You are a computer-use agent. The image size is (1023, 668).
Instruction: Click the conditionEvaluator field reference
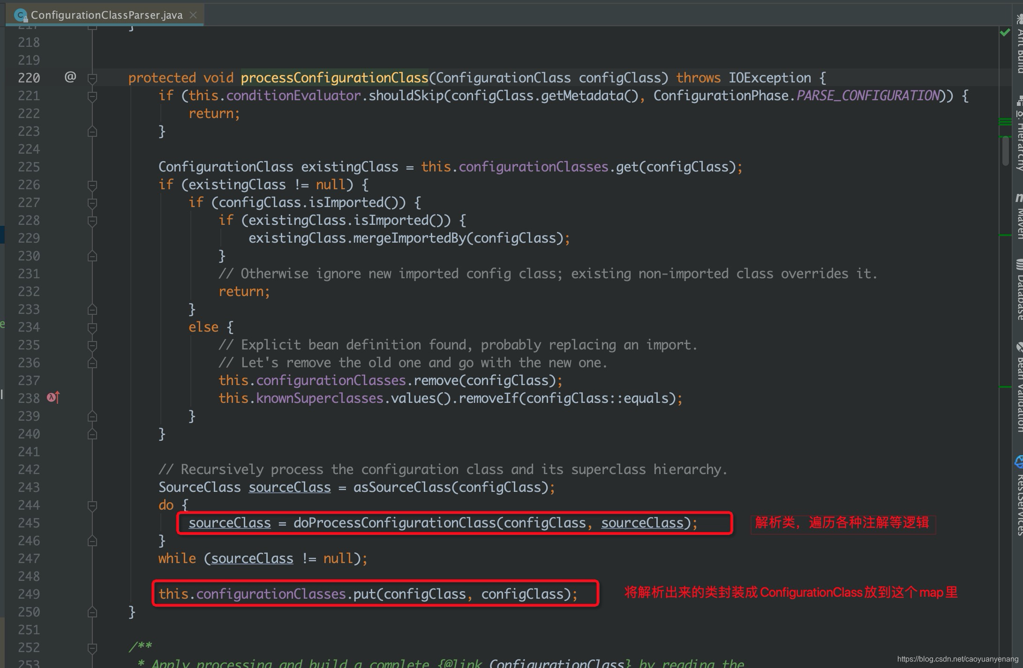point(293,96)
